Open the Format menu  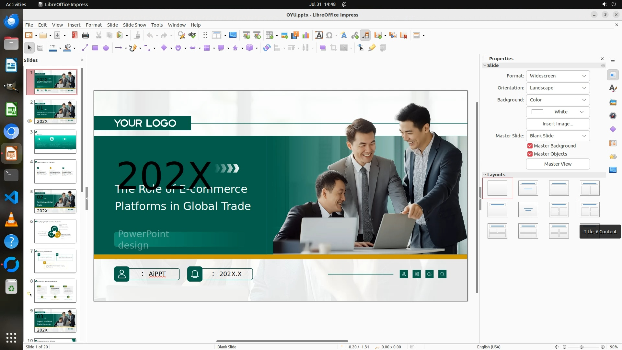click(x=94, y=25)
